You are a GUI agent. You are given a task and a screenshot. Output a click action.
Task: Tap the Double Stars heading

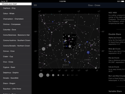(x=115, y=34)
